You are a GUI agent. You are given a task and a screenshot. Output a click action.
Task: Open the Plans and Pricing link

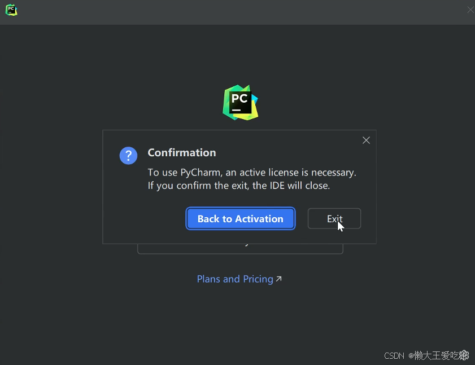(x=239, y=279)
